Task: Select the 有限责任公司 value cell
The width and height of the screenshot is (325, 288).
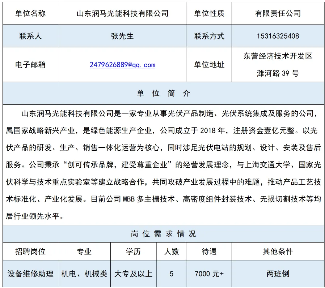Action: point(278,13)
